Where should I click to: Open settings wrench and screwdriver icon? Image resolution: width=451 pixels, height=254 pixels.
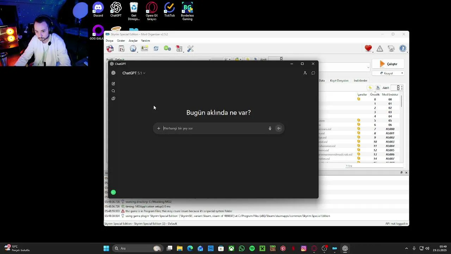click(x=190, y=49)
